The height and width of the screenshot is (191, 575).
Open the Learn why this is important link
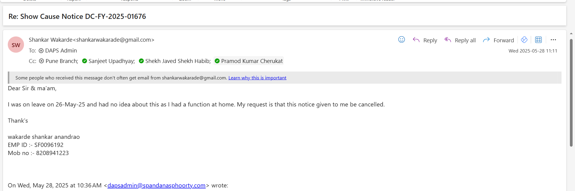[x=257, y=78]
